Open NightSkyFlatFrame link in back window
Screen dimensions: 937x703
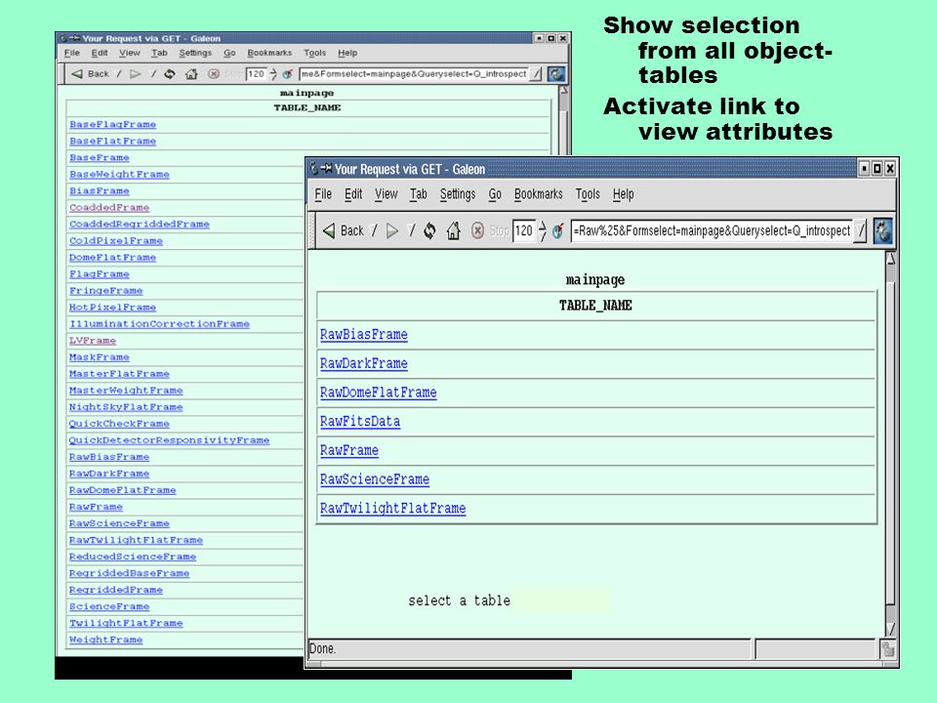pos(126,407)
